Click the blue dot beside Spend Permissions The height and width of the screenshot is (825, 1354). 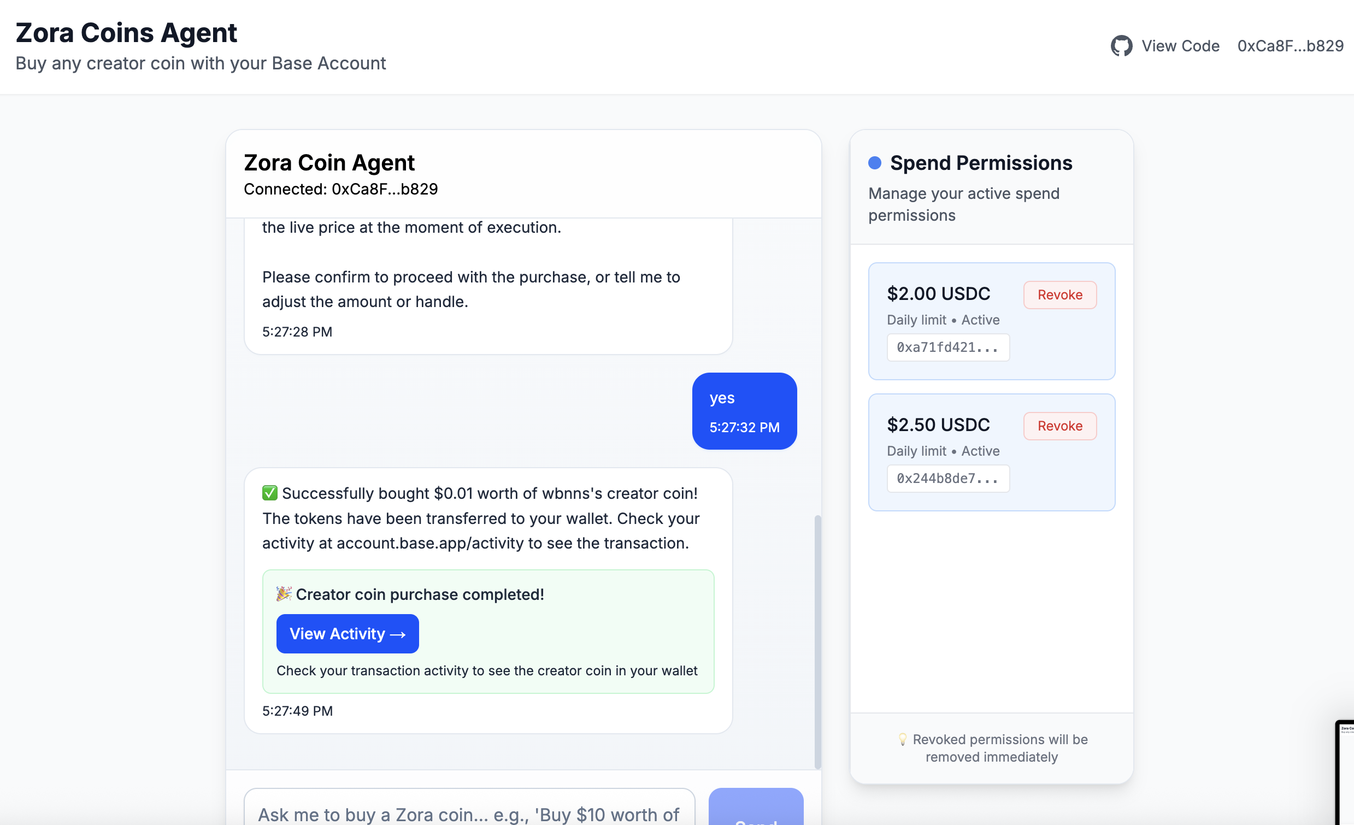tap(876, 162)
